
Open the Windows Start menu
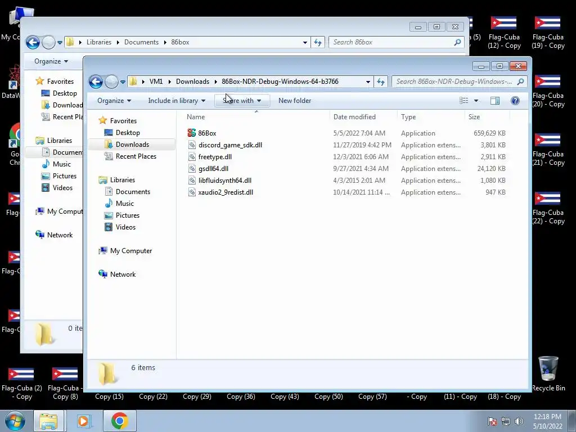[15, 421]
